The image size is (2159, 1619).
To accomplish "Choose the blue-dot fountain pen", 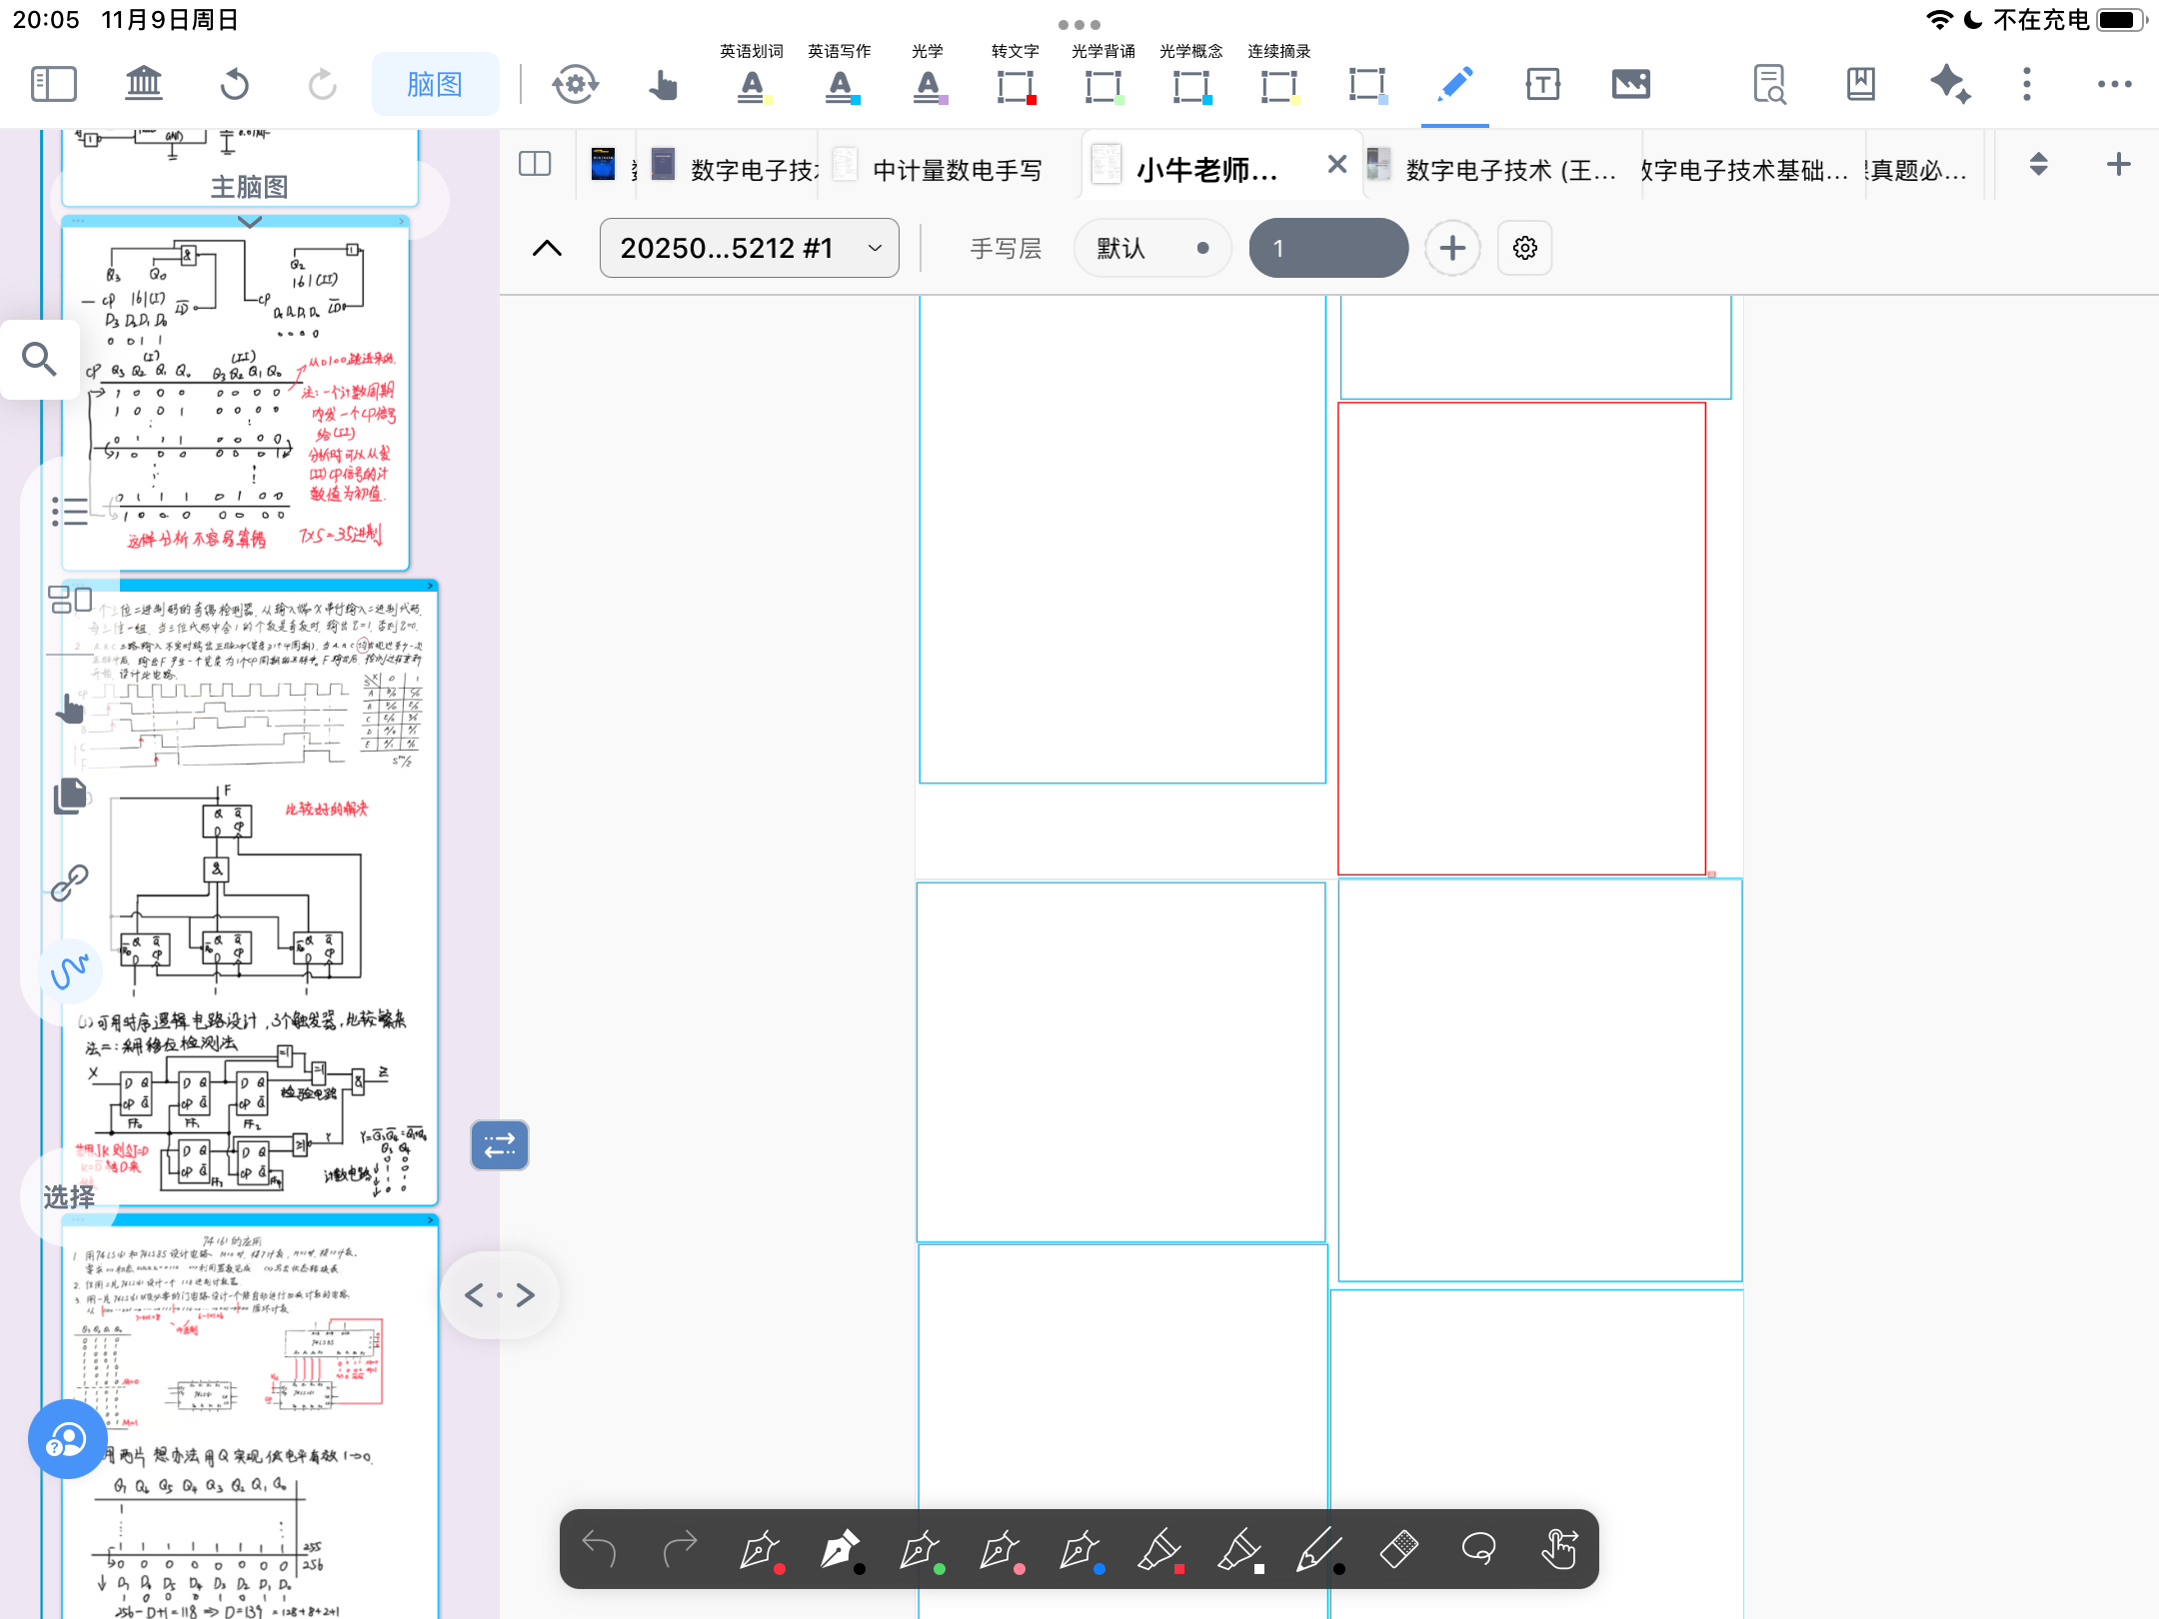I will point(1080,1550).
